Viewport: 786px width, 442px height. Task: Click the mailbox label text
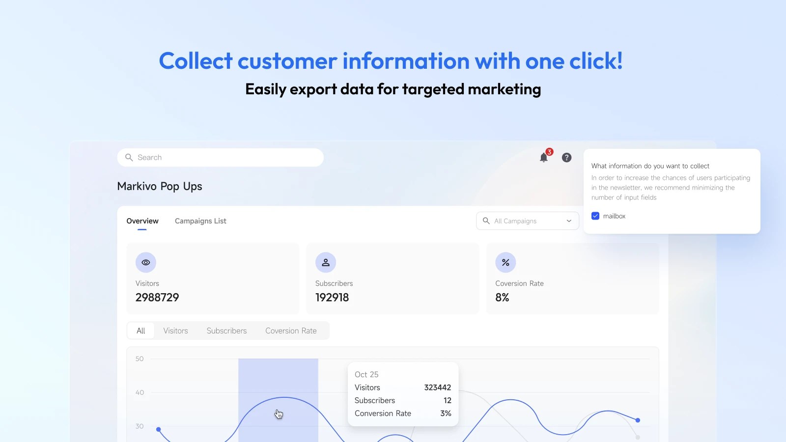click(x=614, y=216)
